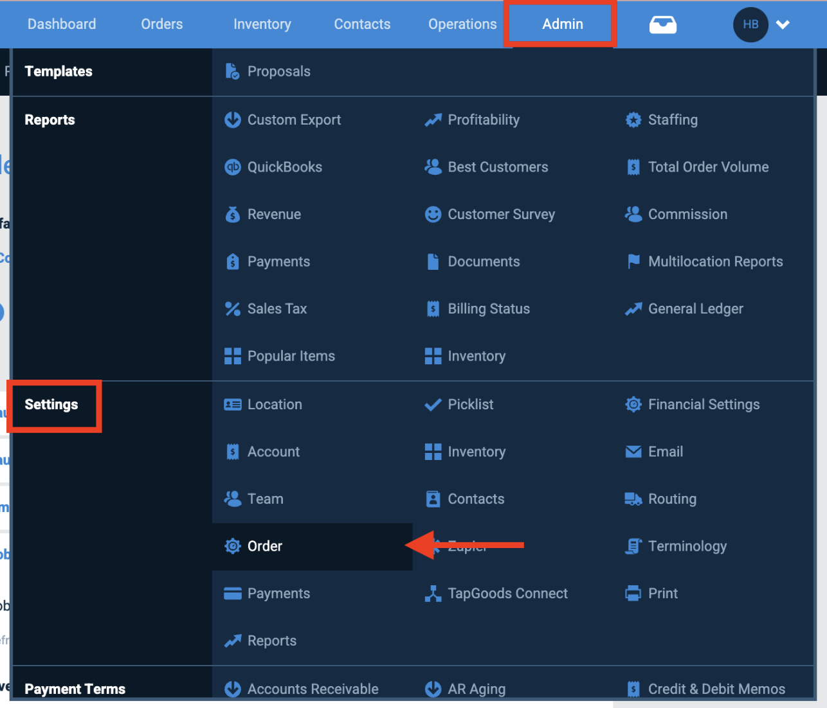Click the Commission people icon

pos(633,214)
